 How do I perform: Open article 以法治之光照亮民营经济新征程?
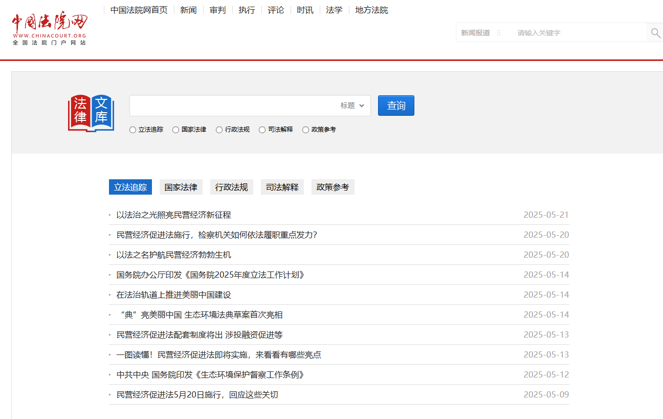coord(173,215)
